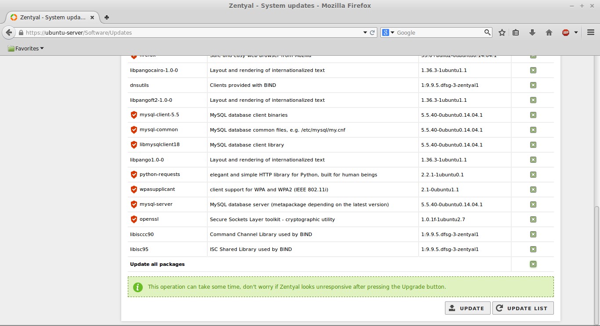Go back with the browser back arrow
The image size is (600, 326).
[x=8, y=32]
